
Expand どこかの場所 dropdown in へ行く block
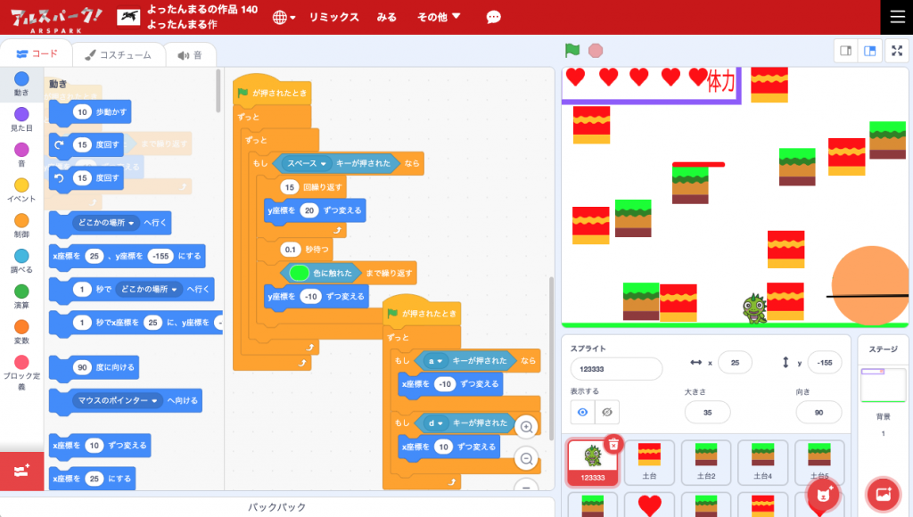(x=106, y=223)
